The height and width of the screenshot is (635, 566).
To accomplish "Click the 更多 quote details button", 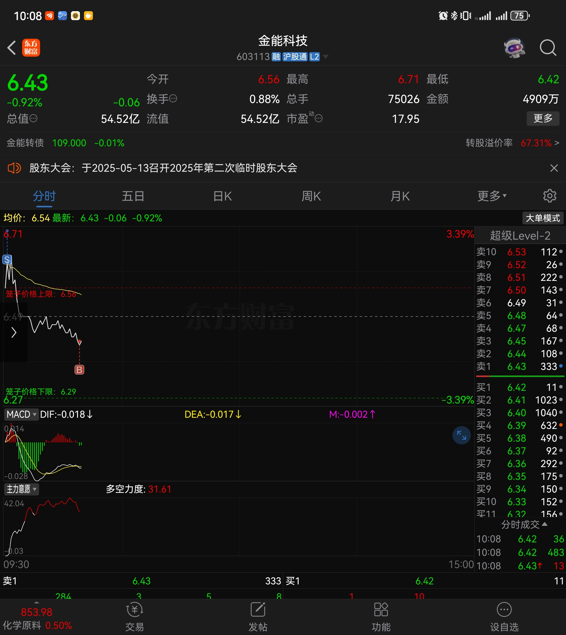I will [543, 118].
